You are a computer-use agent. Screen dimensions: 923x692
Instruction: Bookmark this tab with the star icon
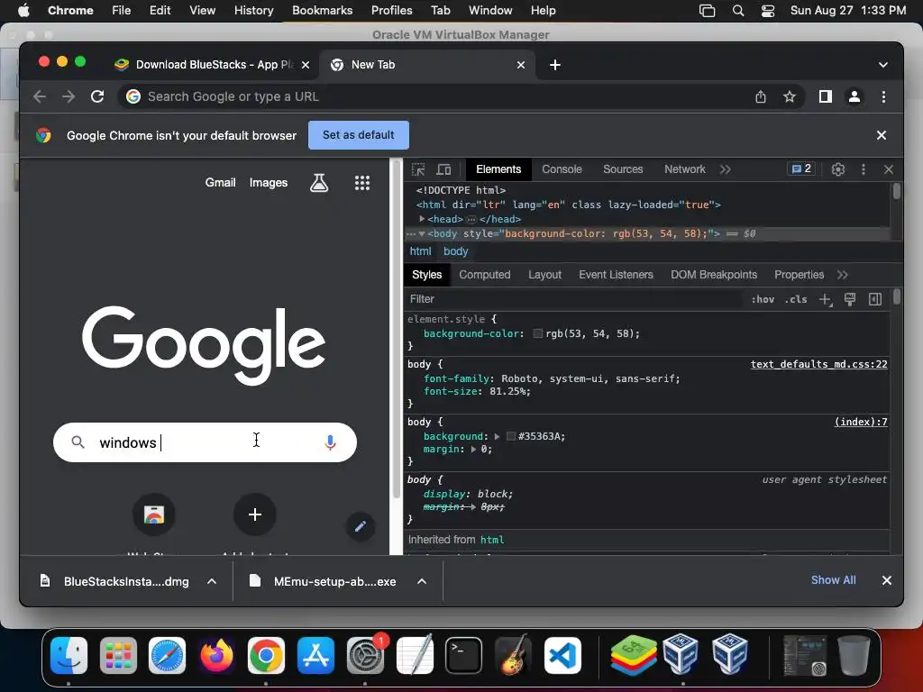click(790, 96)
